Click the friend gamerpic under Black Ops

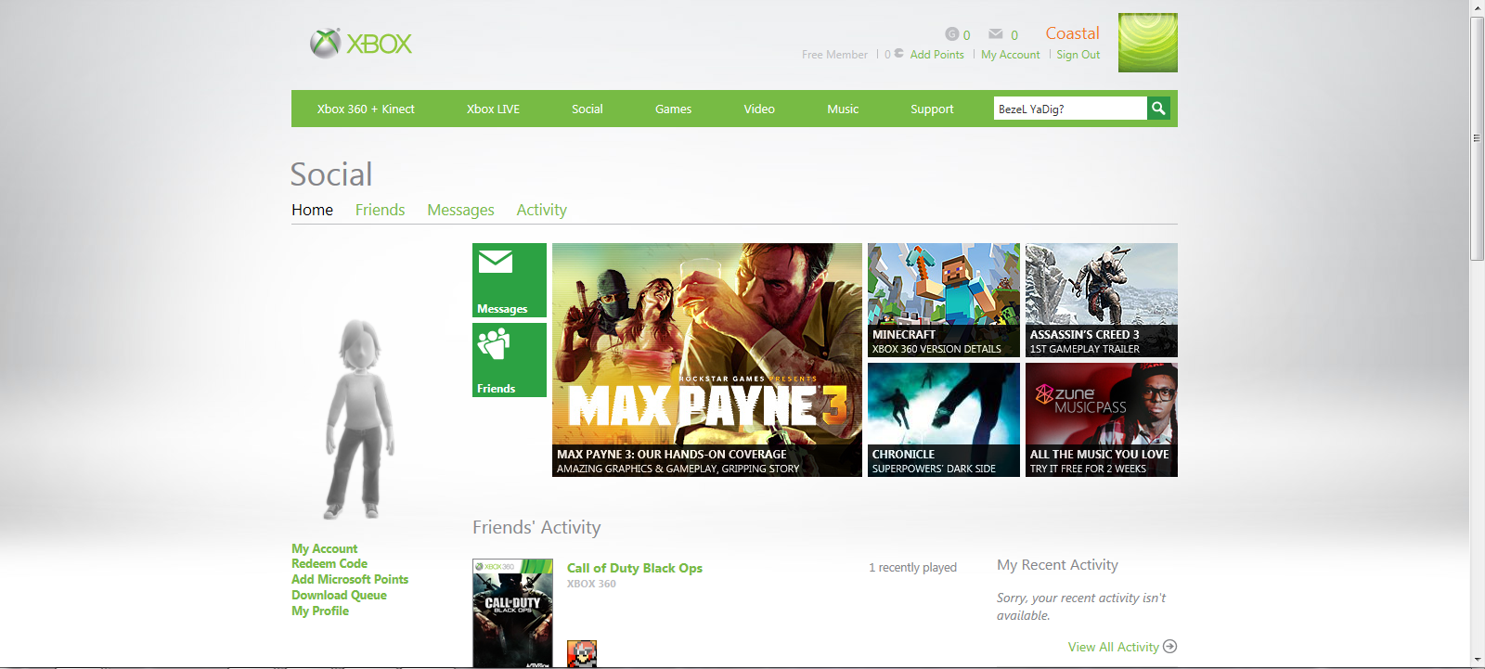(x=582, y=653)
